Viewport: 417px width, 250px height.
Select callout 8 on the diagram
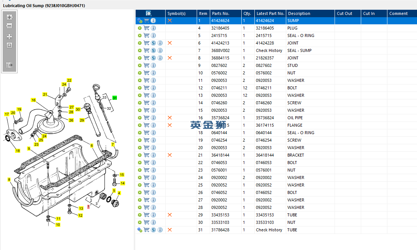[x=9, y=180]
